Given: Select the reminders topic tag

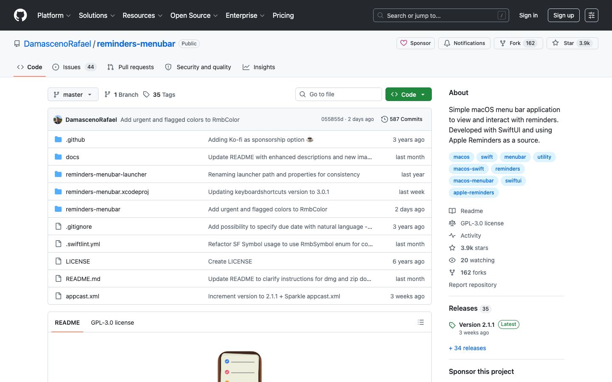Looking at the screenshot, I should (x=507, y=169).
